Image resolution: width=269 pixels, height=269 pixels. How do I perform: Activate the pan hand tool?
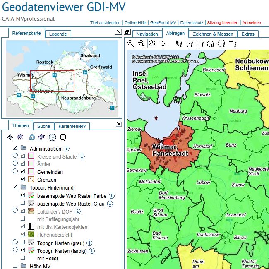pos(152,43)
